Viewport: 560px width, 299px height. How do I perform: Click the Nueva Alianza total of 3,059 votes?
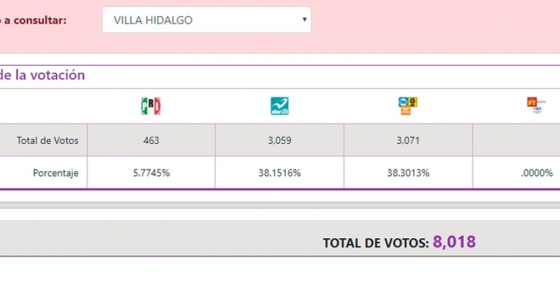[x=279, y=140]
